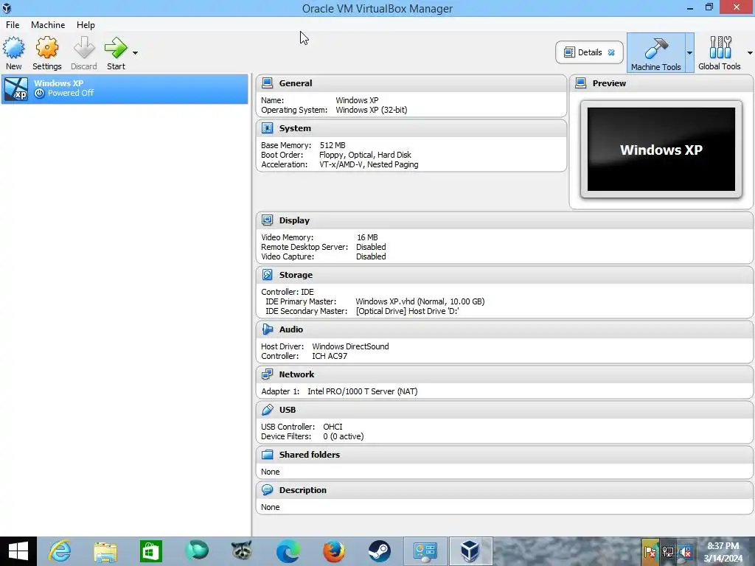Viewport: 755px width, 566px height.
Task: Click the taskbar clock showing 8:37 PM
Action: [723, 551]
